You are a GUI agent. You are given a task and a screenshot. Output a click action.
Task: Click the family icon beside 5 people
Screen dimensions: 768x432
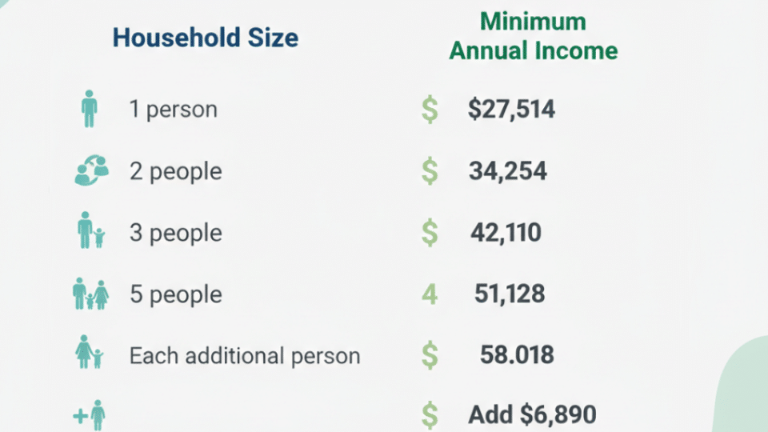90,294
